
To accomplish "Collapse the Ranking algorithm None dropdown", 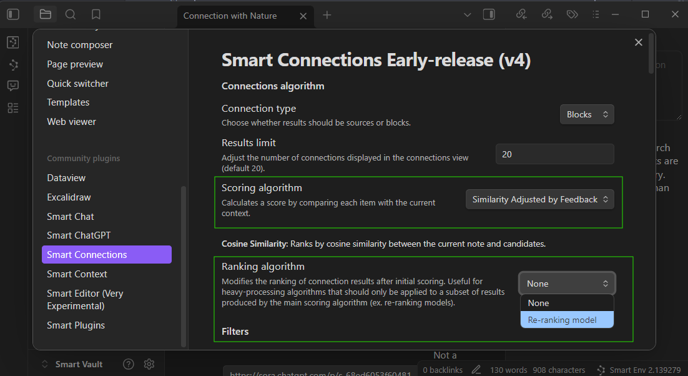I will pos(567,284).
